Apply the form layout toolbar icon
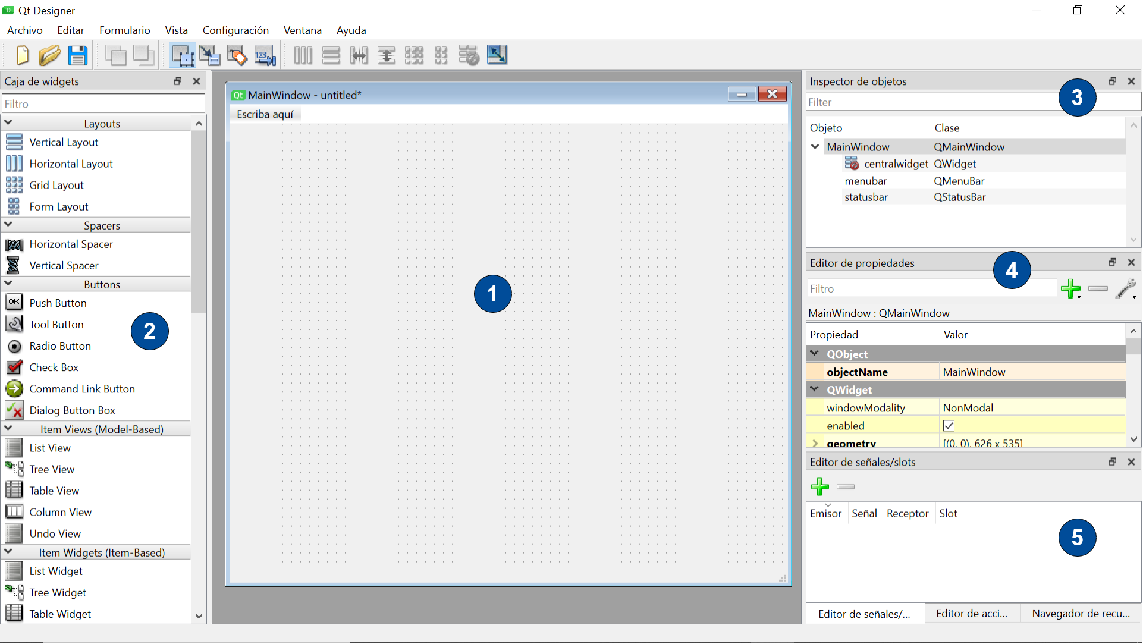This screenshot has height=644, width=1143. click(x=441, y=55)
